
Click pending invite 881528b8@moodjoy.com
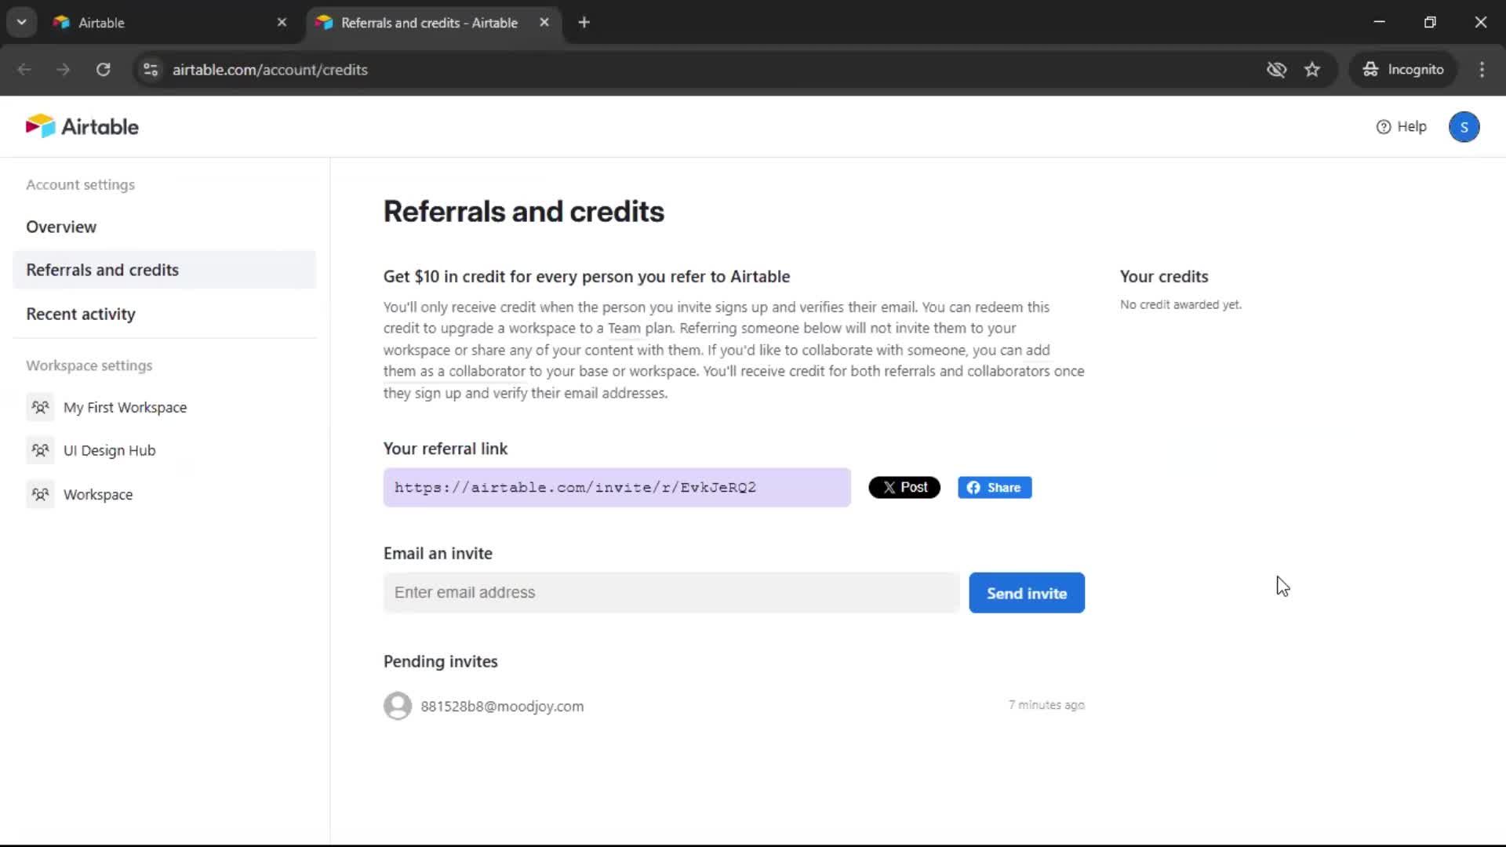[502, 706]
